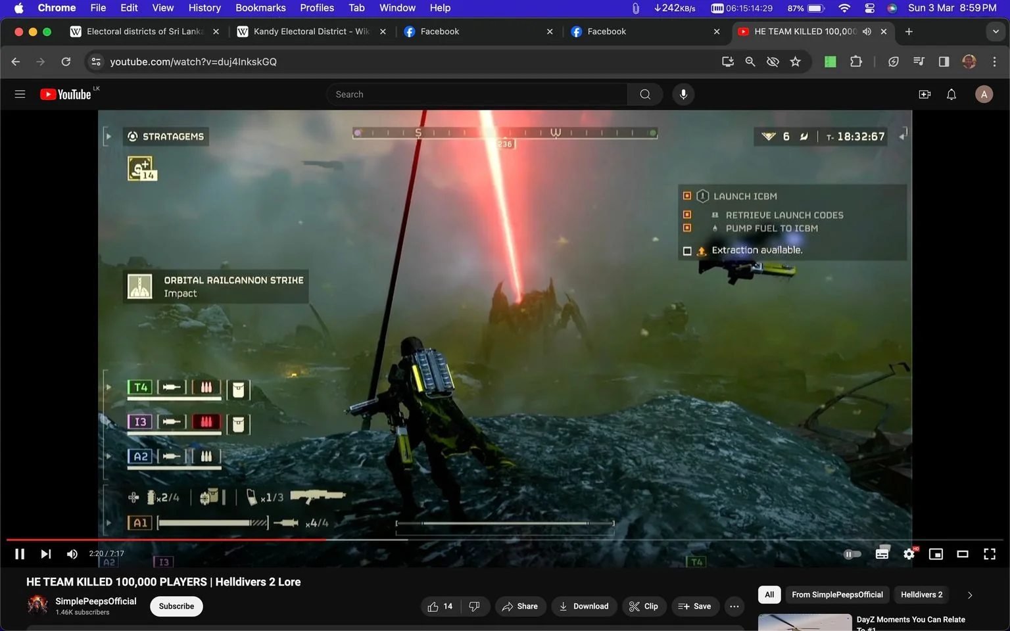Seek on the red video progress bar

click(x=505, y=540)
